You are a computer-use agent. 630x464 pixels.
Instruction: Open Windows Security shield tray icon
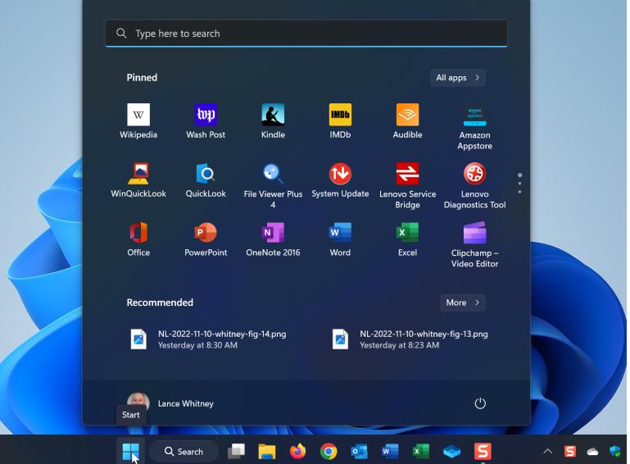(615, 452)
